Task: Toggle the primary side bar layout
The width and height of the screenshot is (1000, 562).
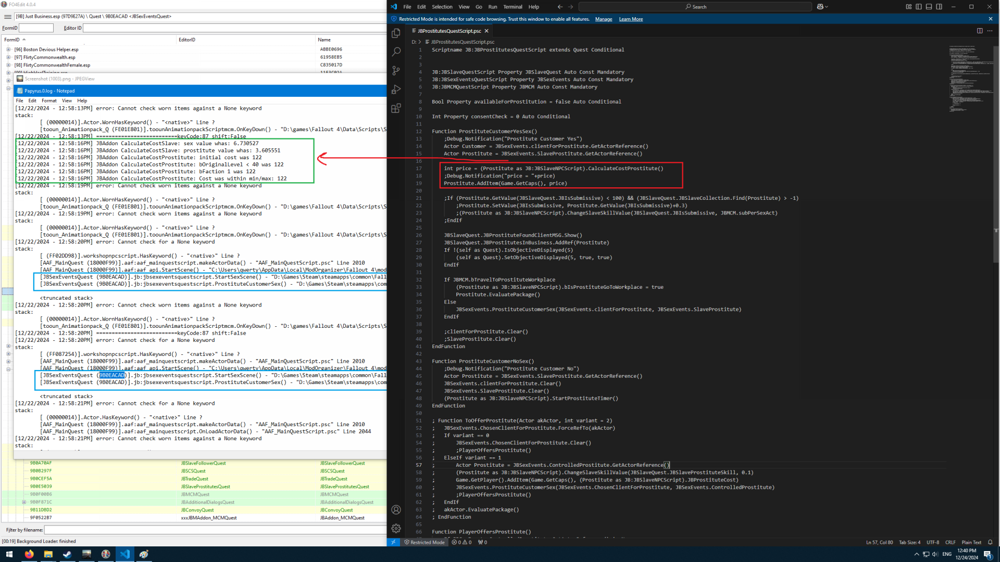Action: (919, 7)
